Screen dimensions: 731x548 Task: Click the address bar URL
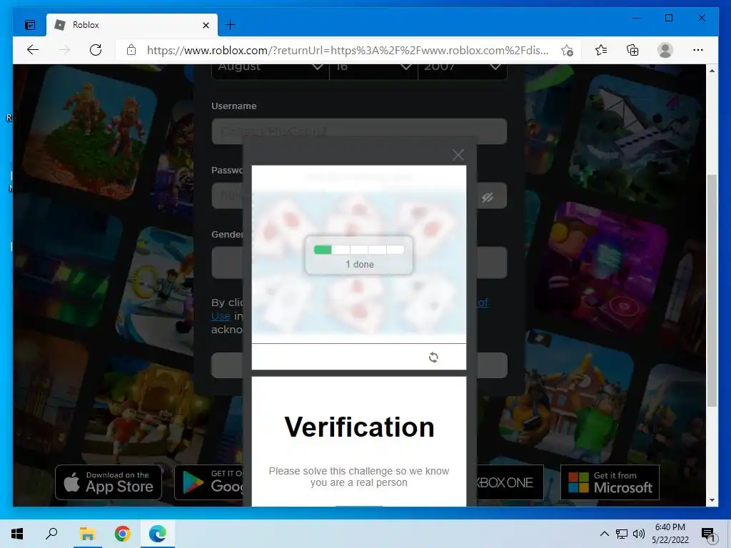point(348,51)
